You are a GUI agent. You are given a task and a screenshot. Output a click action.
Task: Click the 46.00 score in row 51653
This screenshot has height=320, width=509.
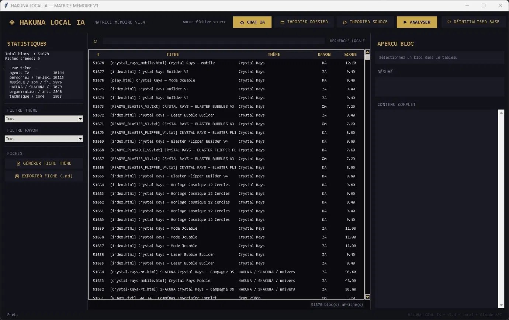pos(350,281)
